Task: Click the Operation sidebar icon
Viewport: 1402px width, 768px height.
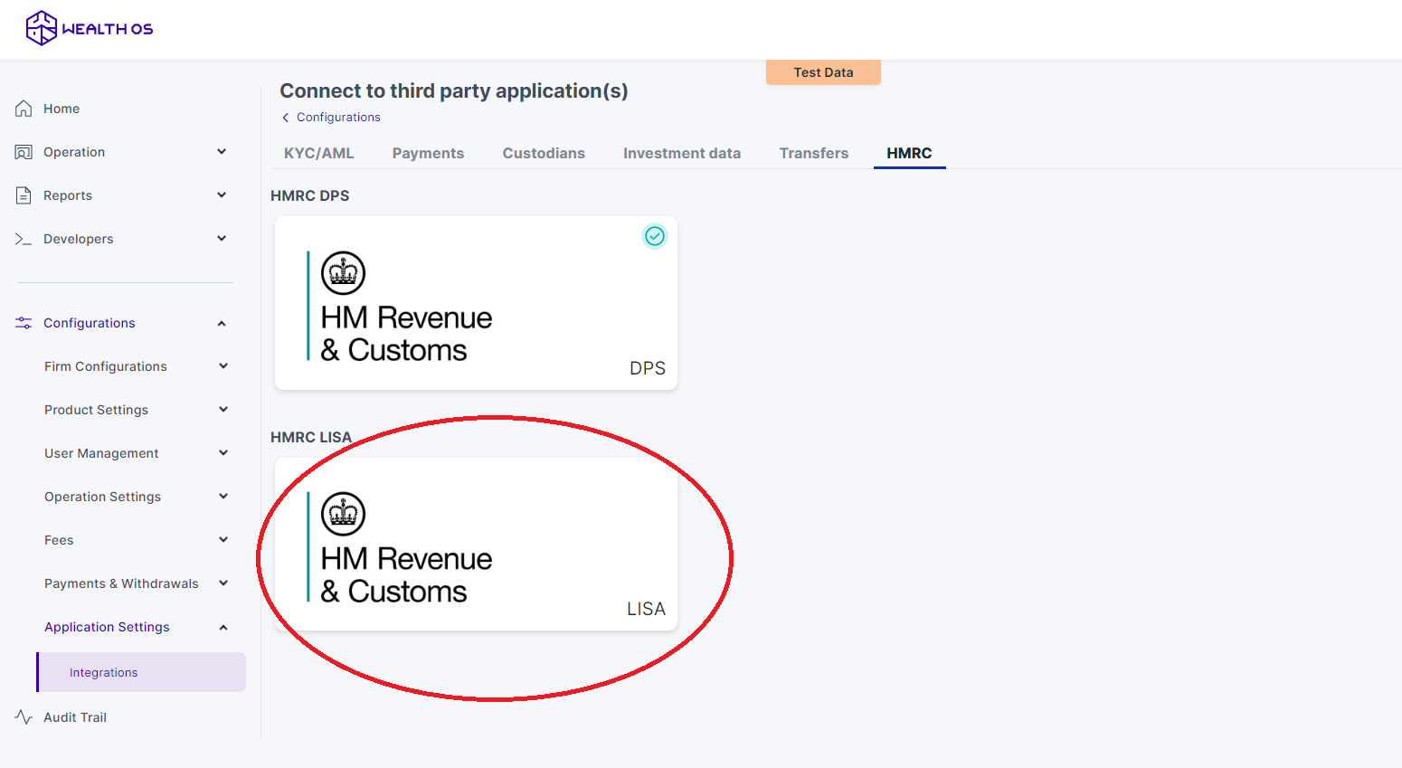Action: click(24, 152)
